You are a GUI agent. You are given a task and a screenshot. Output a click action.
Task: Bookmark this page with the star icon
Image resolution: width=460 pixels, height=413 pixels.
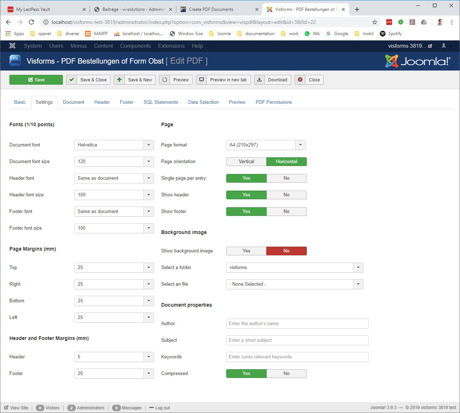pyautogui.click(x=375, y=22)
